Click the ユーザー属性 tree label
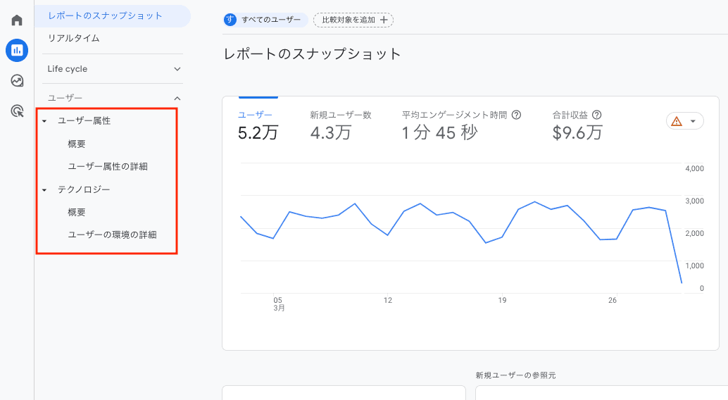This screenshot has width=728, height=400. click(84, 121)
